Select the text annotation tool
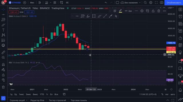This screenshot has height=102, width=183. point(3,30)
